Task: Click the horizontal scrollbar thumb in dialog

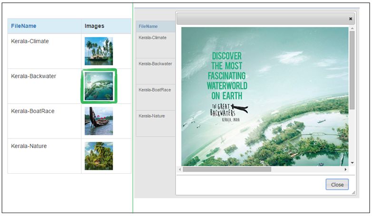Action: (x=227, y=169)
